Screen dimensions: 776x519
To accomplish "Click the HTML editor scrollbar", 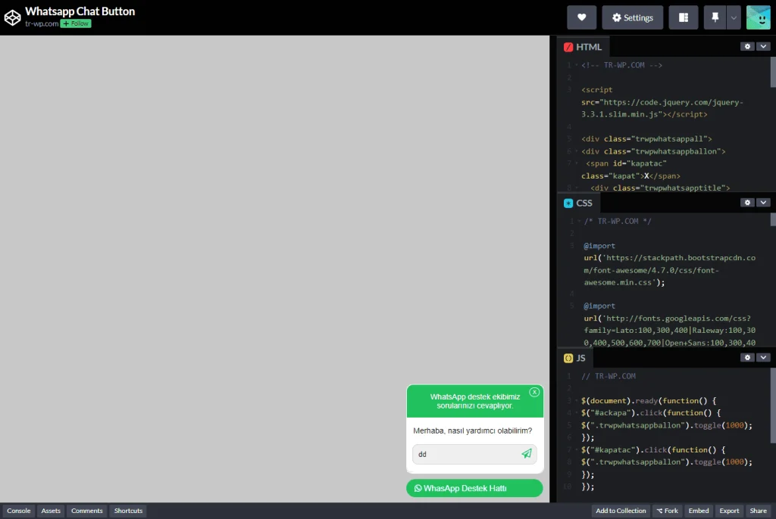I will [773, 72].
